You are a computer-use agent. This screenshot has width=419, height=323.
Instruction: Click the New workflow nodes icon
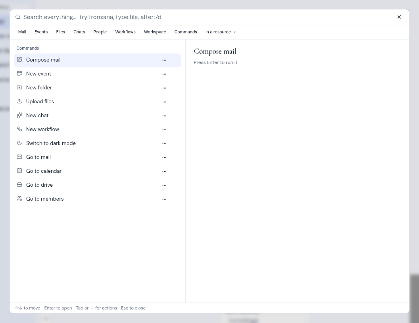tap(19, 129)
